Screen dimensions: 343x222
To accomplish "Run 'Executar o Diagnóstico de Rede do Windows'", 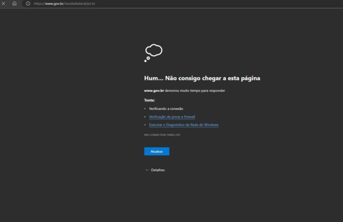I will [x=184, y=125].
